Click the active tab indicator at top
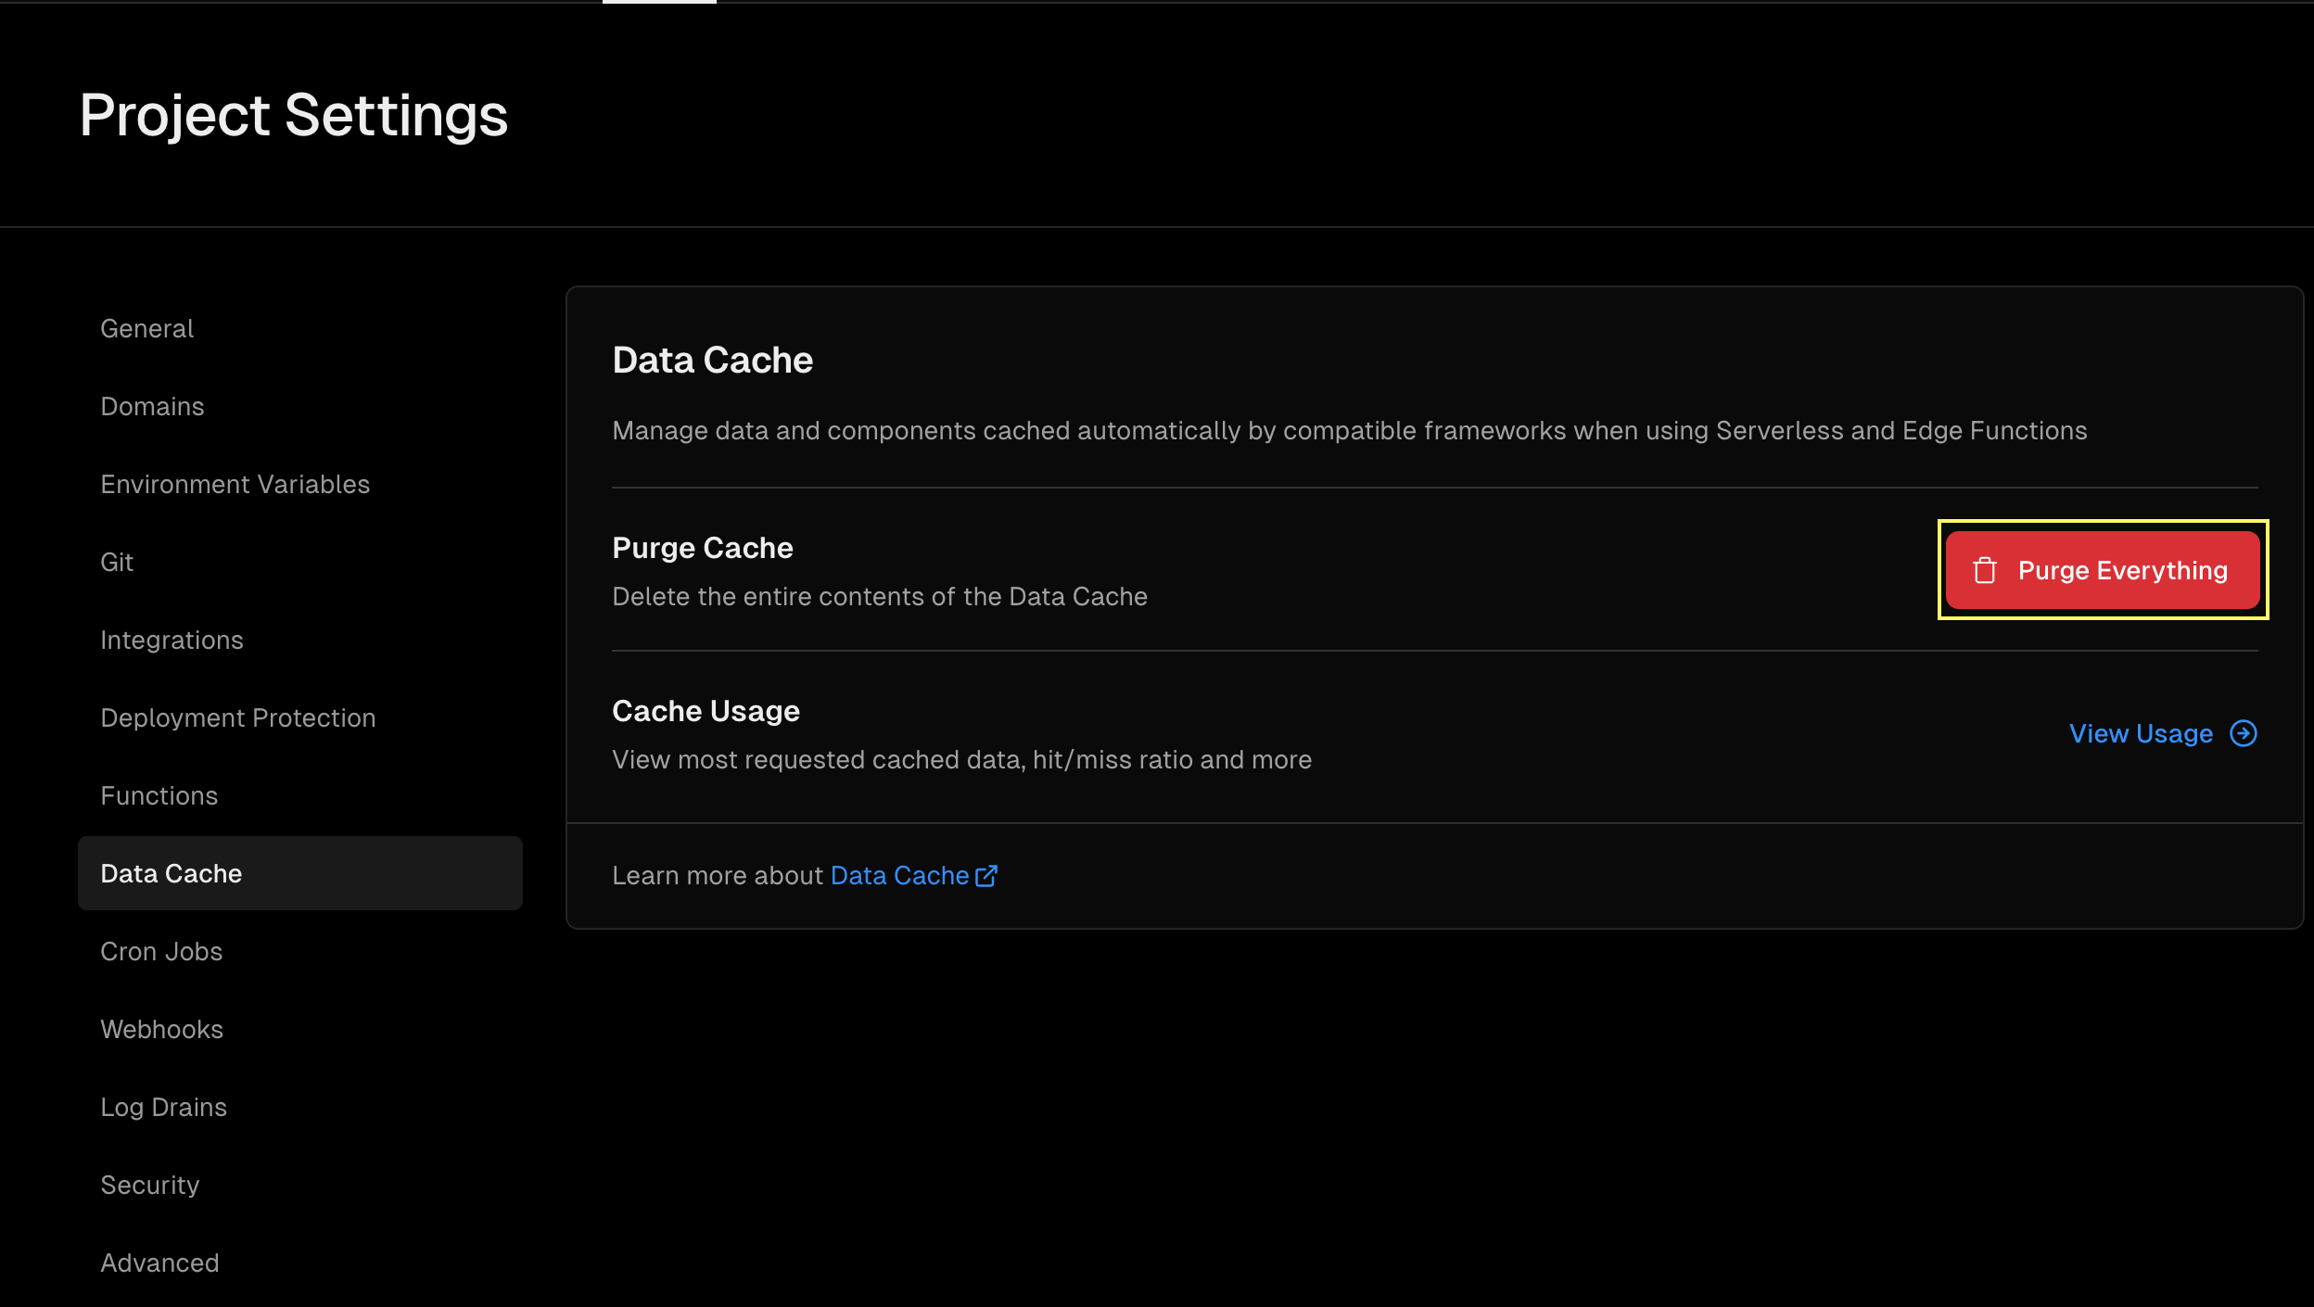 click(659, 4)
